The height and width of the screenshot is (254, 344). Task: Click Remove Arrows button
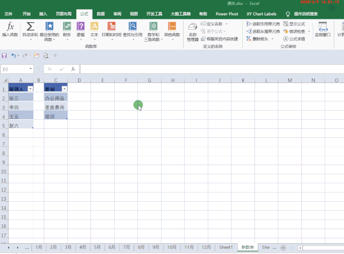pyautogui.click(x=257, y=39)
